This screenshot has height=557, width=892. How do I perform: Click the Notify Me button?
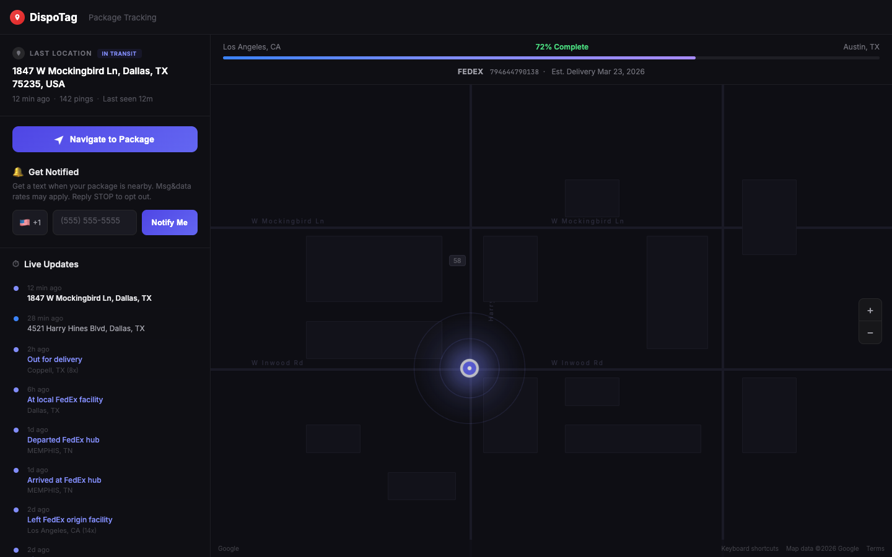[169, 222]
